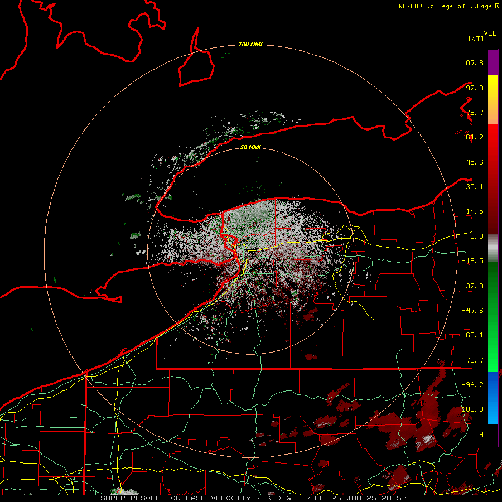Click the 50 NMI range ring label
The width and height of the screenshot is (502, 502).
(x=250, y=147)
